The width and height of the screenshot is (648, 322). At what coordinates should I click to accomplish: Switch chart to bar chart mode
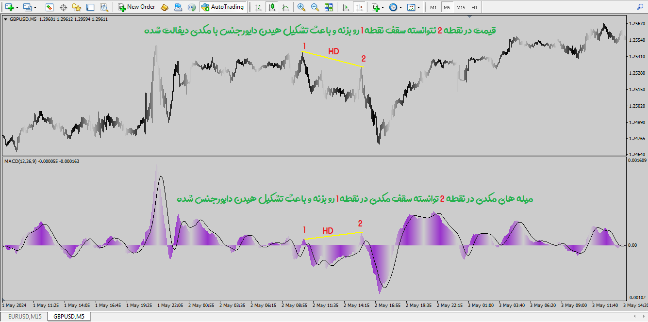(x=257, y=7)
